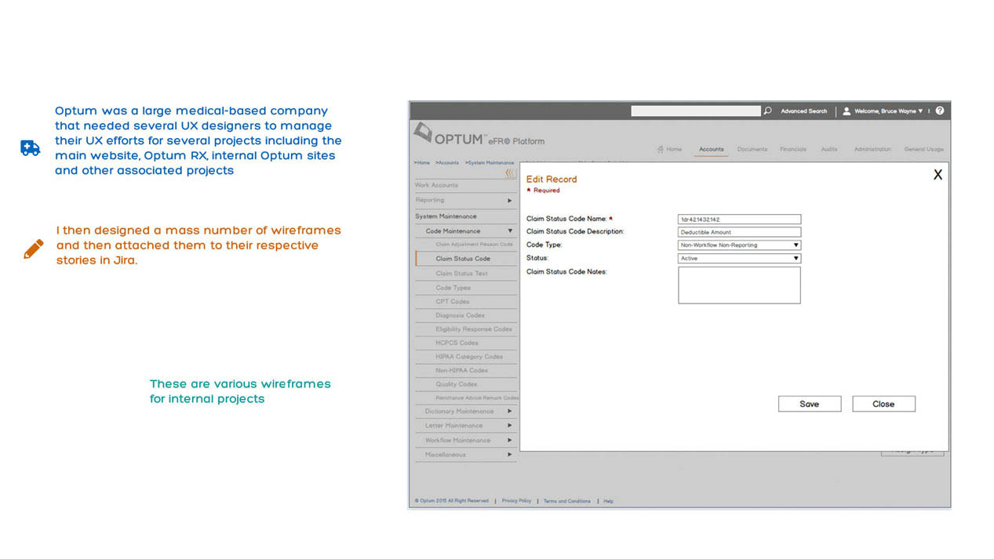
Task: Switch to the Accounts tab
Action: (x=711, y=149)
